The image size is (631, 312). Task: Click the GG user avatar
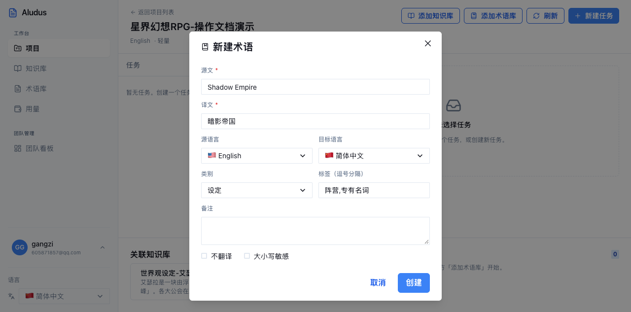point(20,247)
